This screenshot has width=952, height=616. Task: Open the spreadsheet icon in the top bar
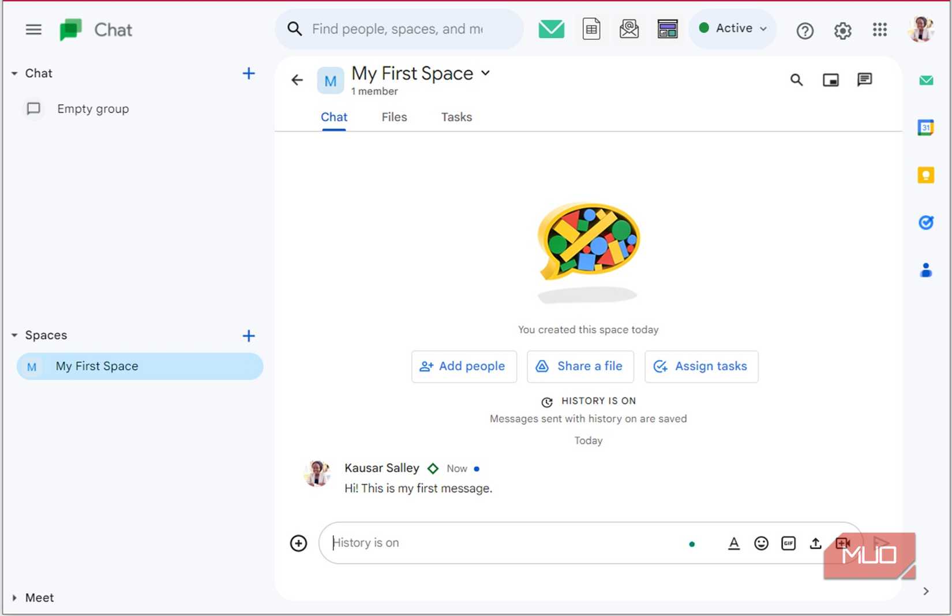pyautogui.click(x=591, y=29)
